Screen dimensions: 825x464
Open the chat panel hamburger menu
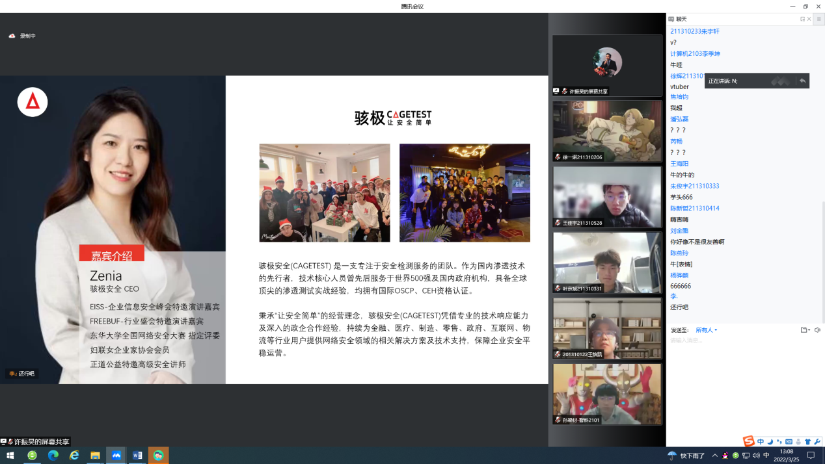[x=818, y=19]
